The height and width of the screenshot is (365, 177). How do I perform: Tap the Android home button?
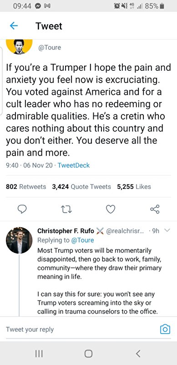coord(88,354)
